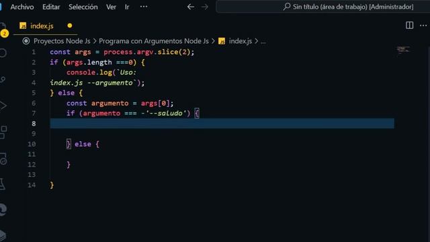The width and height of the screenshot is (430, 242).
Task: Click closing brace on line 14
Action: [x=52, y=186]
